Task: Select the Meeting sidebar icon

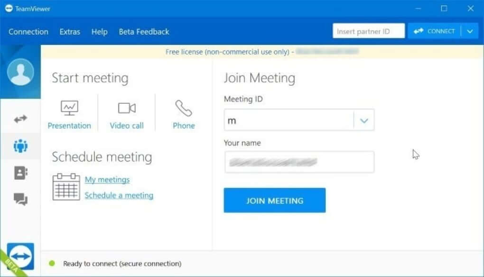Action: click(20, 146)
